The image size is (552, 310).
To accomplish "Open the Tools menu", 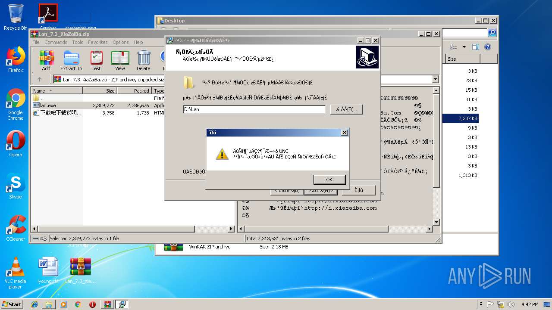I will coord(78,42).
